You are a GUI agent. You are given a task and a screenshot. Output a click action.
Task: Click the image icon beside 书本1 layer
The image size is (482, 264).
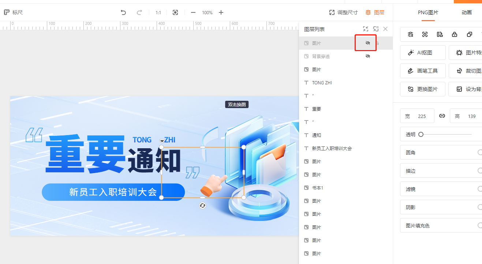click(x=307, y=188)
